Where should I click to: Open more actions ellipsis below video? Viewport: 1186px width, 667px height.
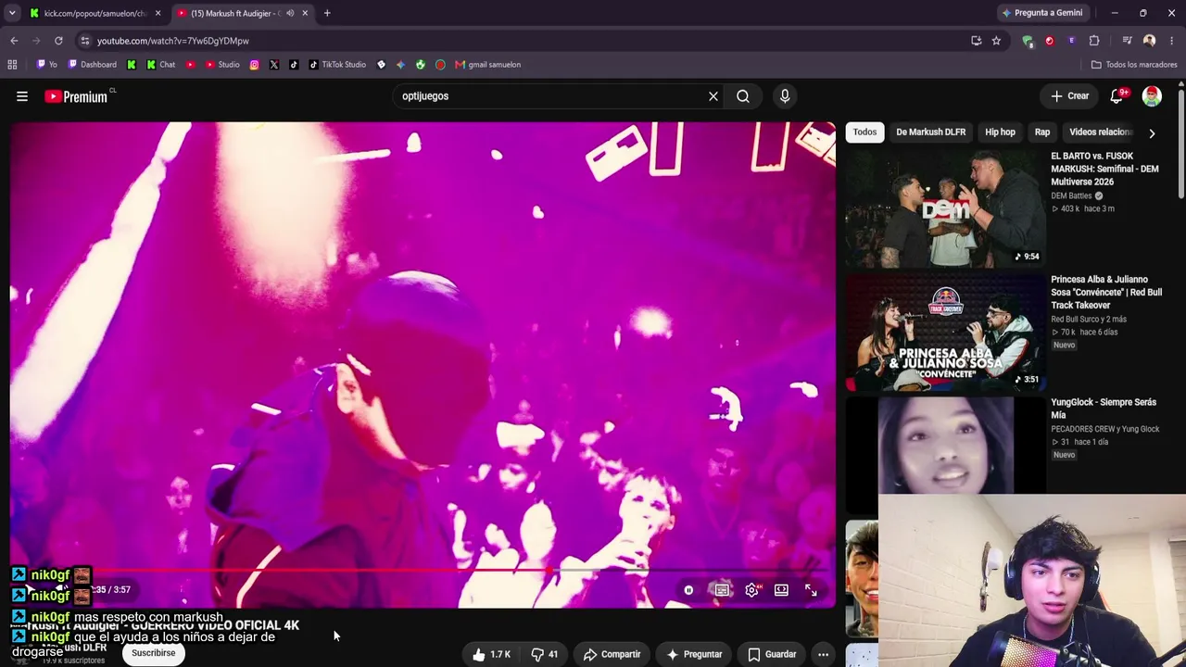[823, 654]
